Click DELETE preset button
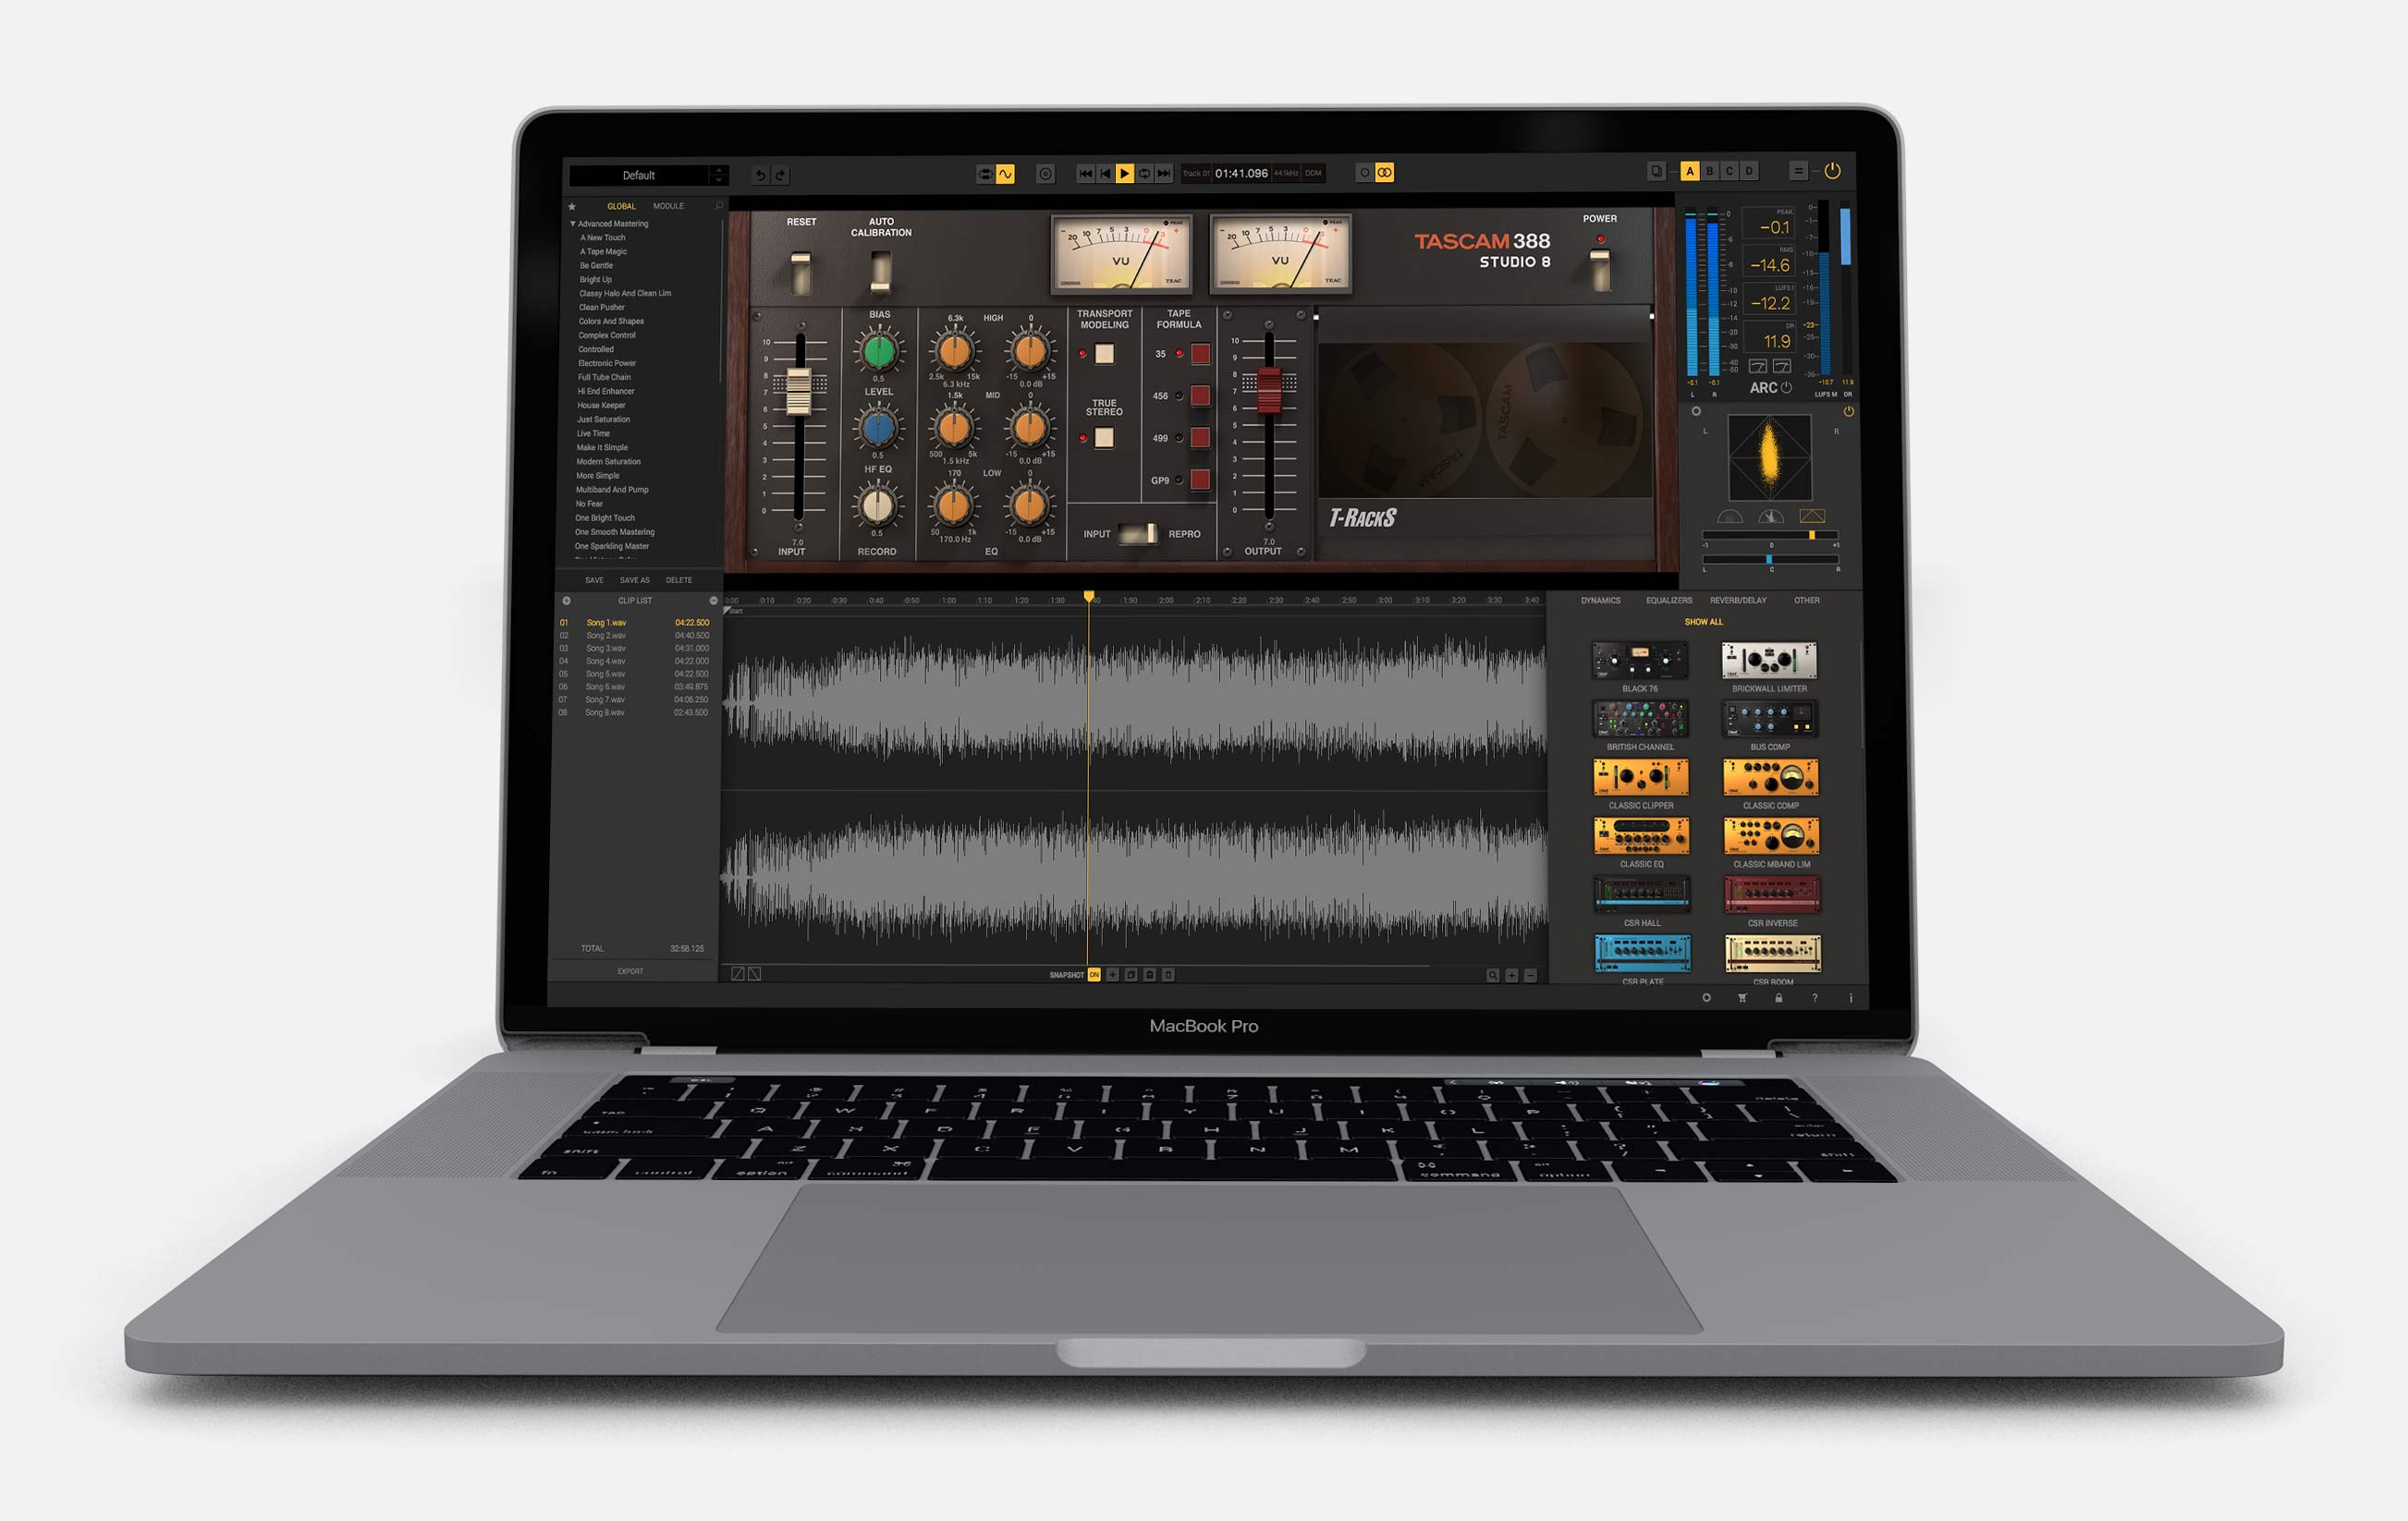2408x1521 pixels. click(679, 580)
